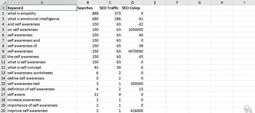Viewport: 255px width, 113px height.
Task: Click the SEO Comp value 41
Action: (132, 19)
